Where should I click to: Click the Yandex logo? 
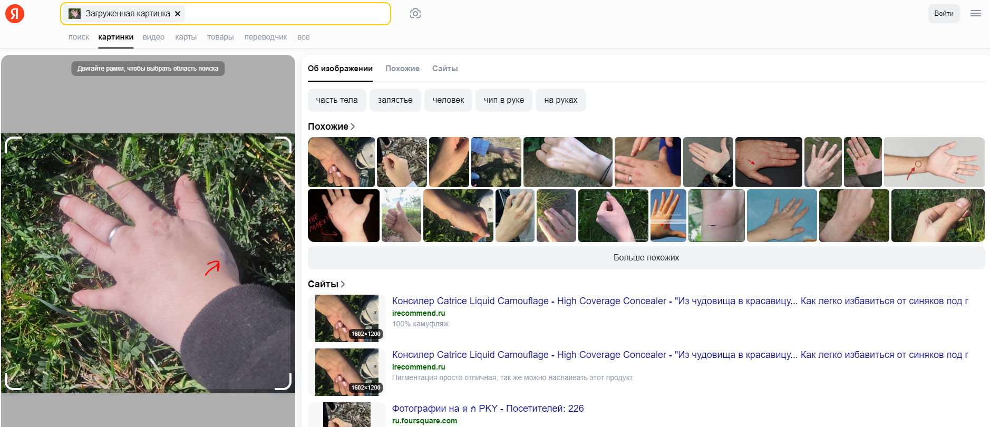pyautogui.click(x=15, y=14)
